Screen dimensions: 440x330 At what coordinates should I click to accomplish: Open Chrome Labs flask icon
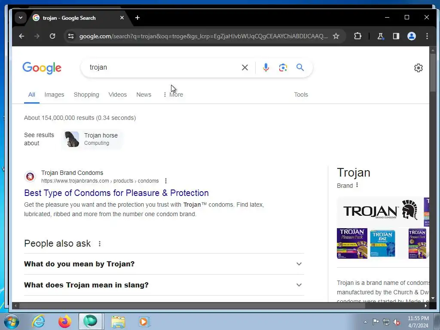[381, 36]
